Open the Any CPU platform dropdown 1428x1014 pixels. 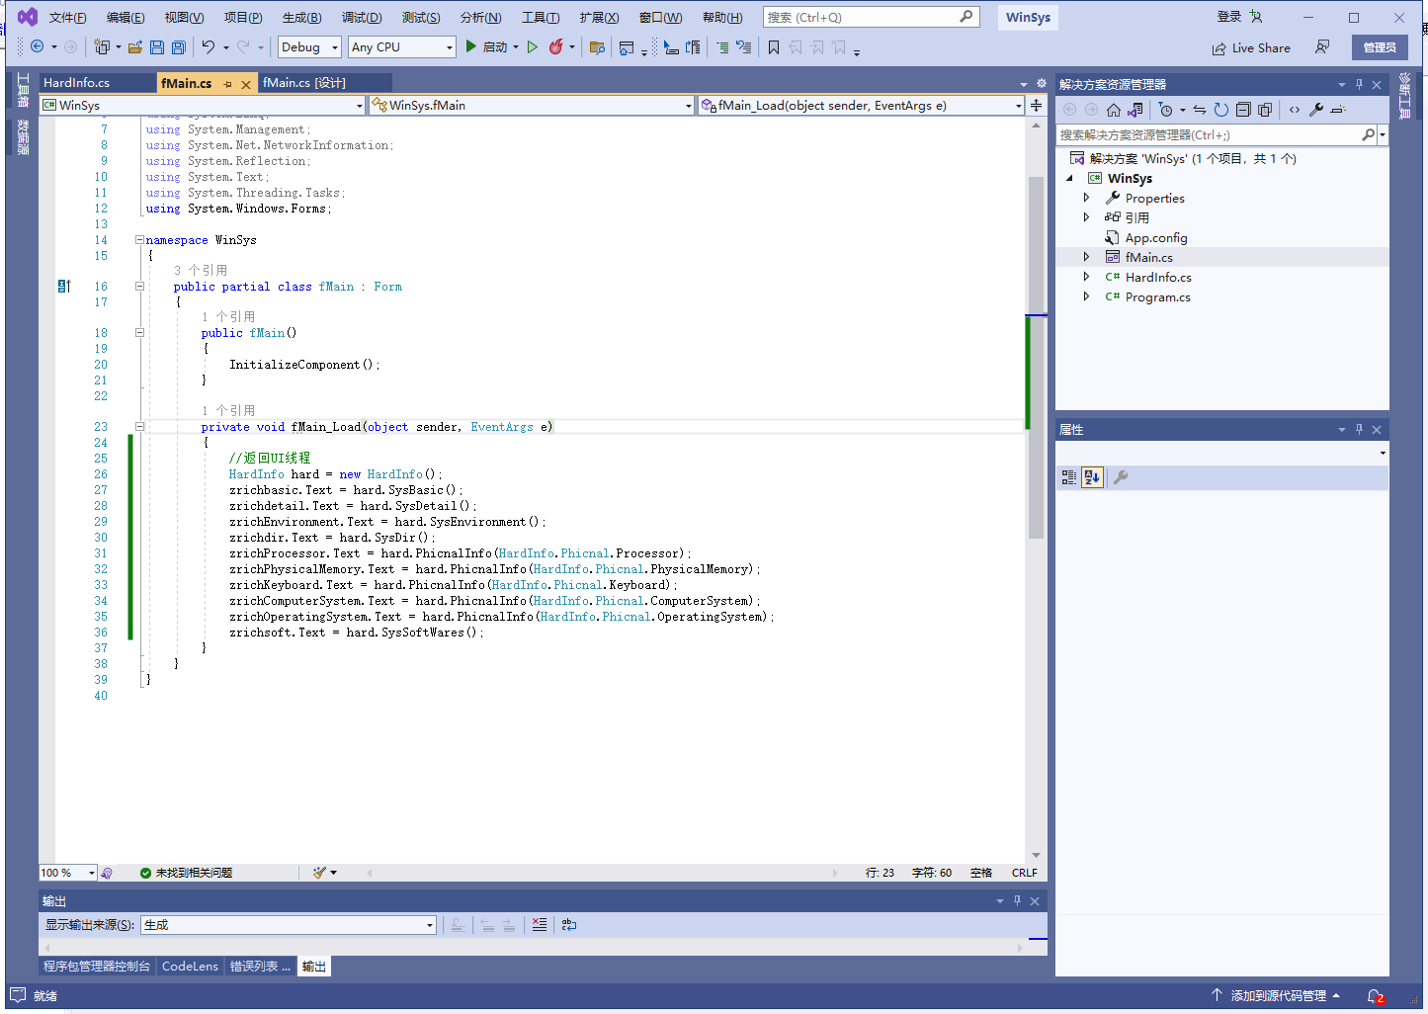[402, 46]
